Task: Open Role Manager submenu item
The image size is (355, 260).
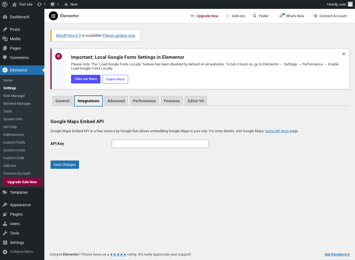Action: (x=14, y=96)
